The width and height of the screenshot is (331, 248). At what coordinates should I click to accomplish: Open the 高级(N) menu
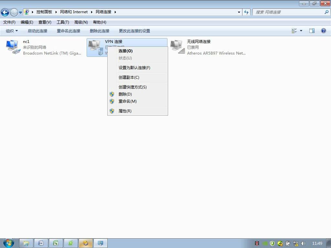point(81,22)
